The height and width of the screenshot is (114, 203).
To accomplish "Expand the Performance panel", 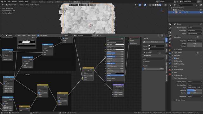I will click(178, 70).
